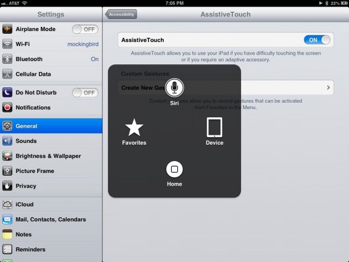Viewport: 349px width, 262px height.
Task: Open Bluetooth settings row
Action: click(51, 59)
